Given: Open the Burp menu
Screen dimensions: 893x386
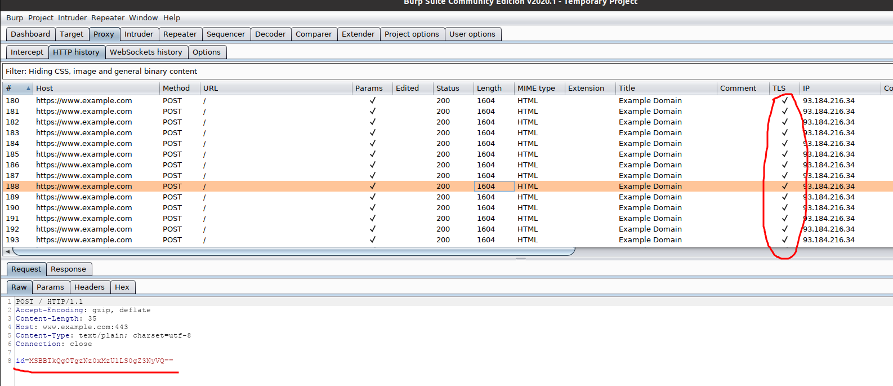Looking at the screenshot, I should click(x=15, y=18).
